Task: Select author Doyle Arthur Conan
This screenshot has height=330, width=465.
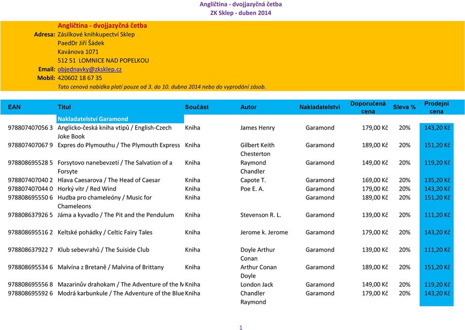Action: (x=257, y=254)
